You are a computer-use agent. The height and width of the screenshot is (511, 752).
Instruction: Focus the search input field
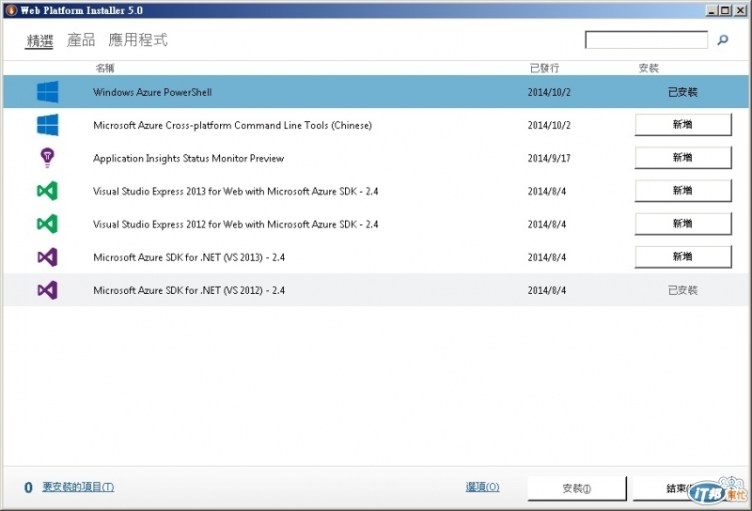coord(646,39)
